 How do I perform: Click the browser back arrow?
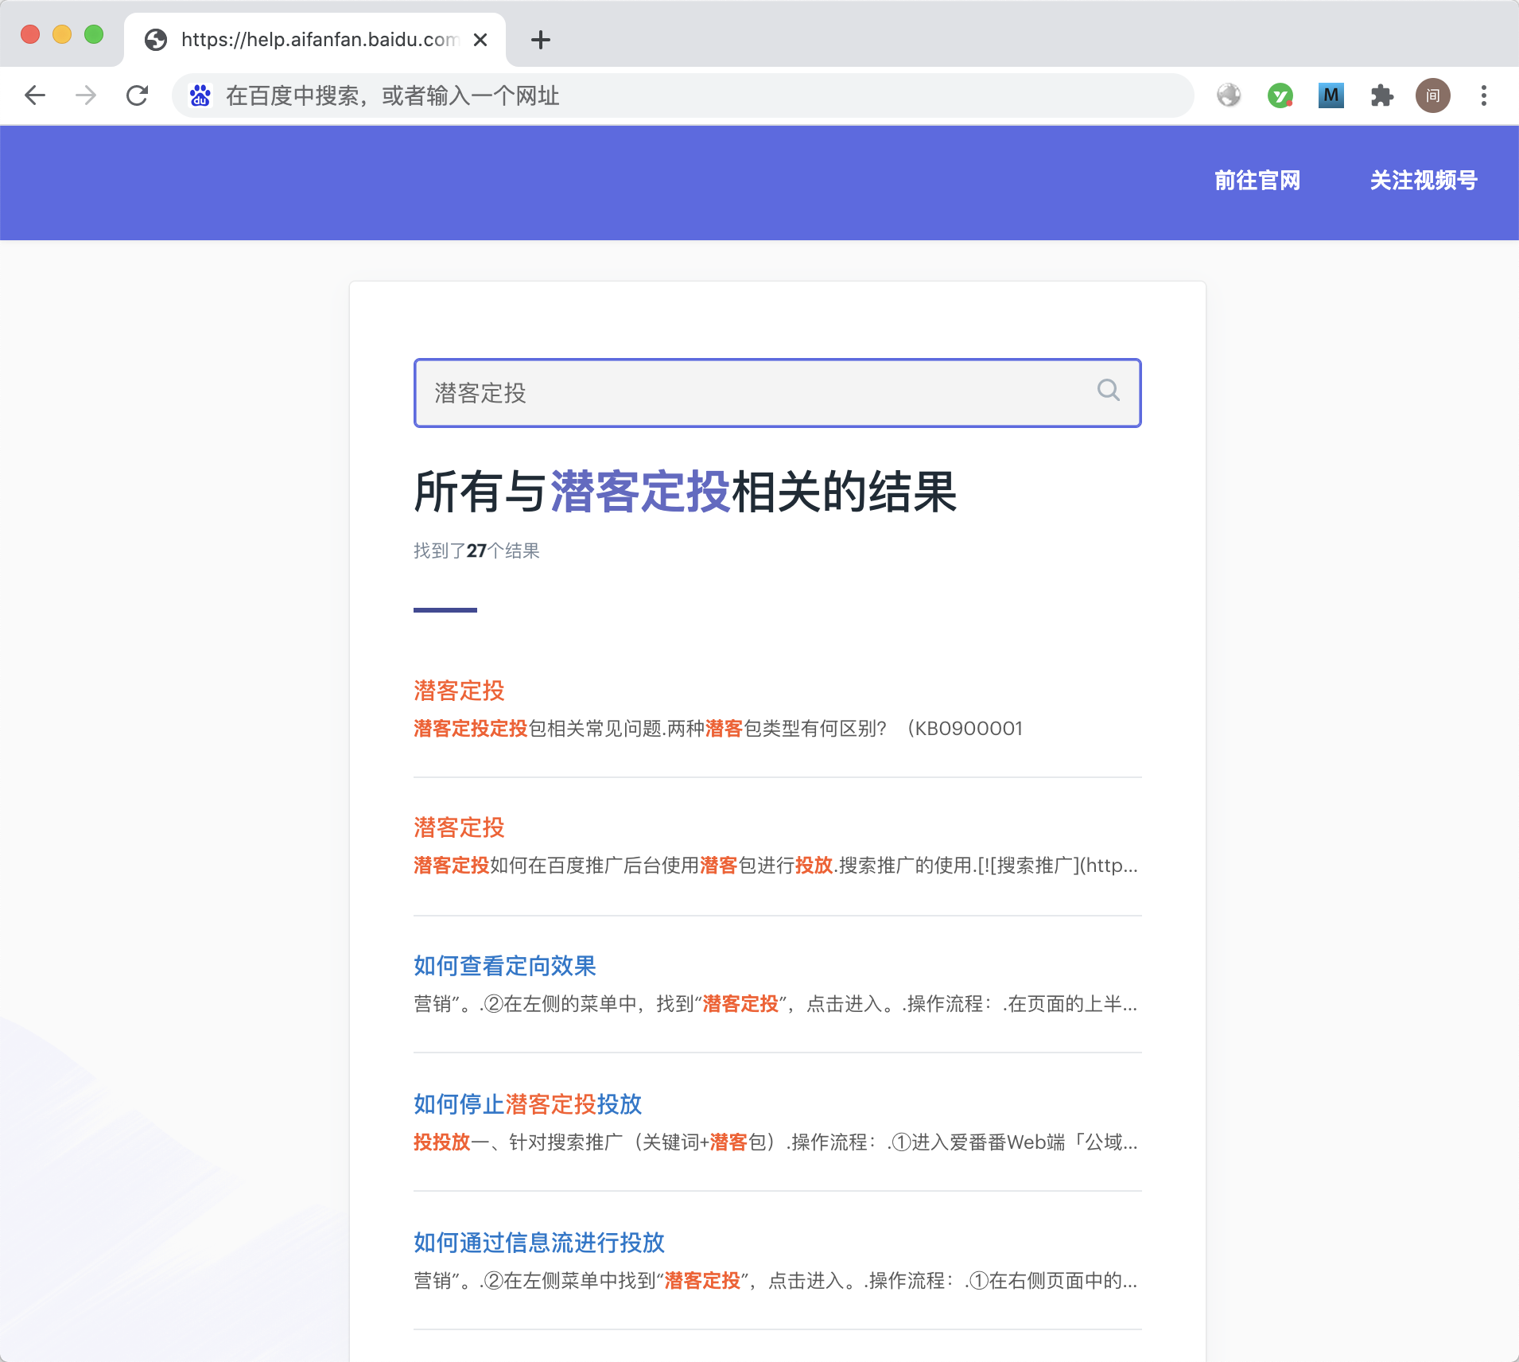coord(35,95)
